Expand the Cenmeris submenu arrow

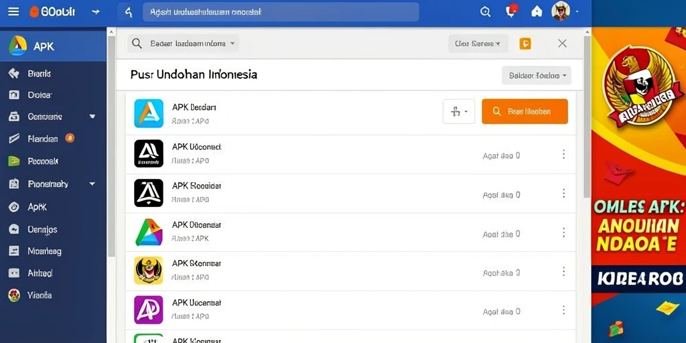coord(92,117)
